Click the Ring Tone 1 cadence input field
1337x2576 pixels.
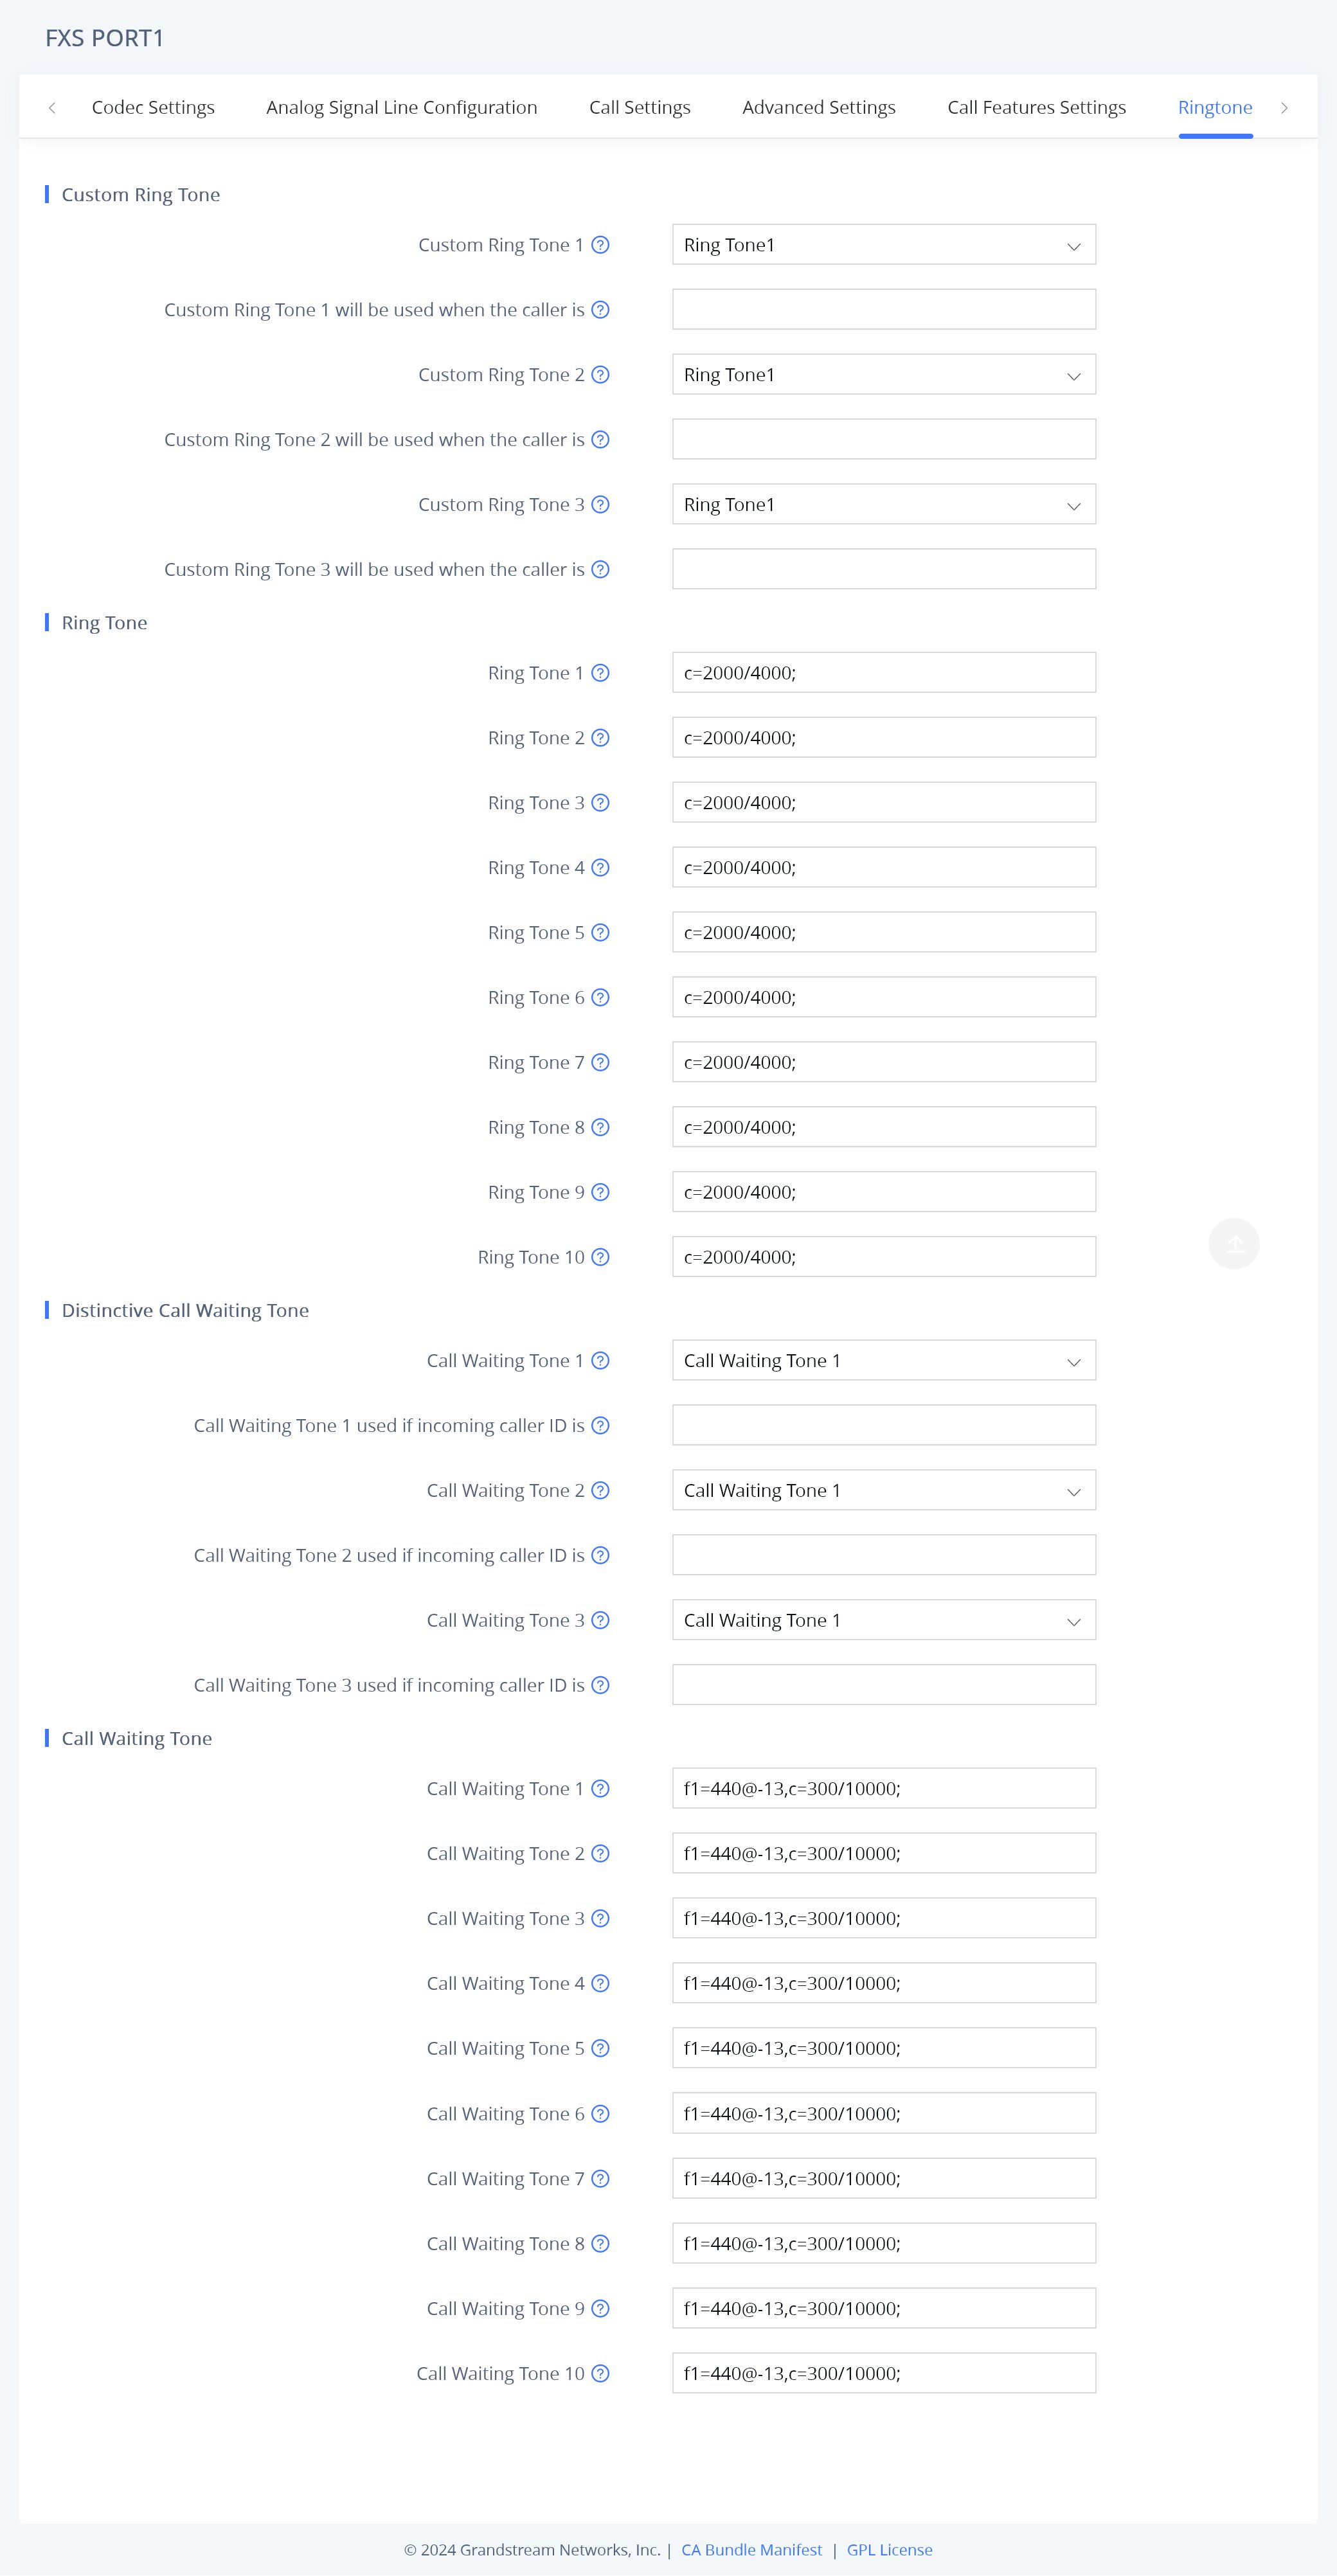pos(883,673)
